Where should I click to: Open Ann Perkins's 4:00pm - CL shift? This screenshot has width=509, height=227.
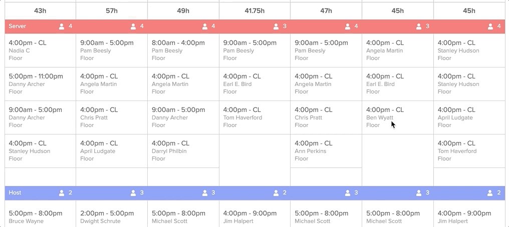tap(326, 151)
